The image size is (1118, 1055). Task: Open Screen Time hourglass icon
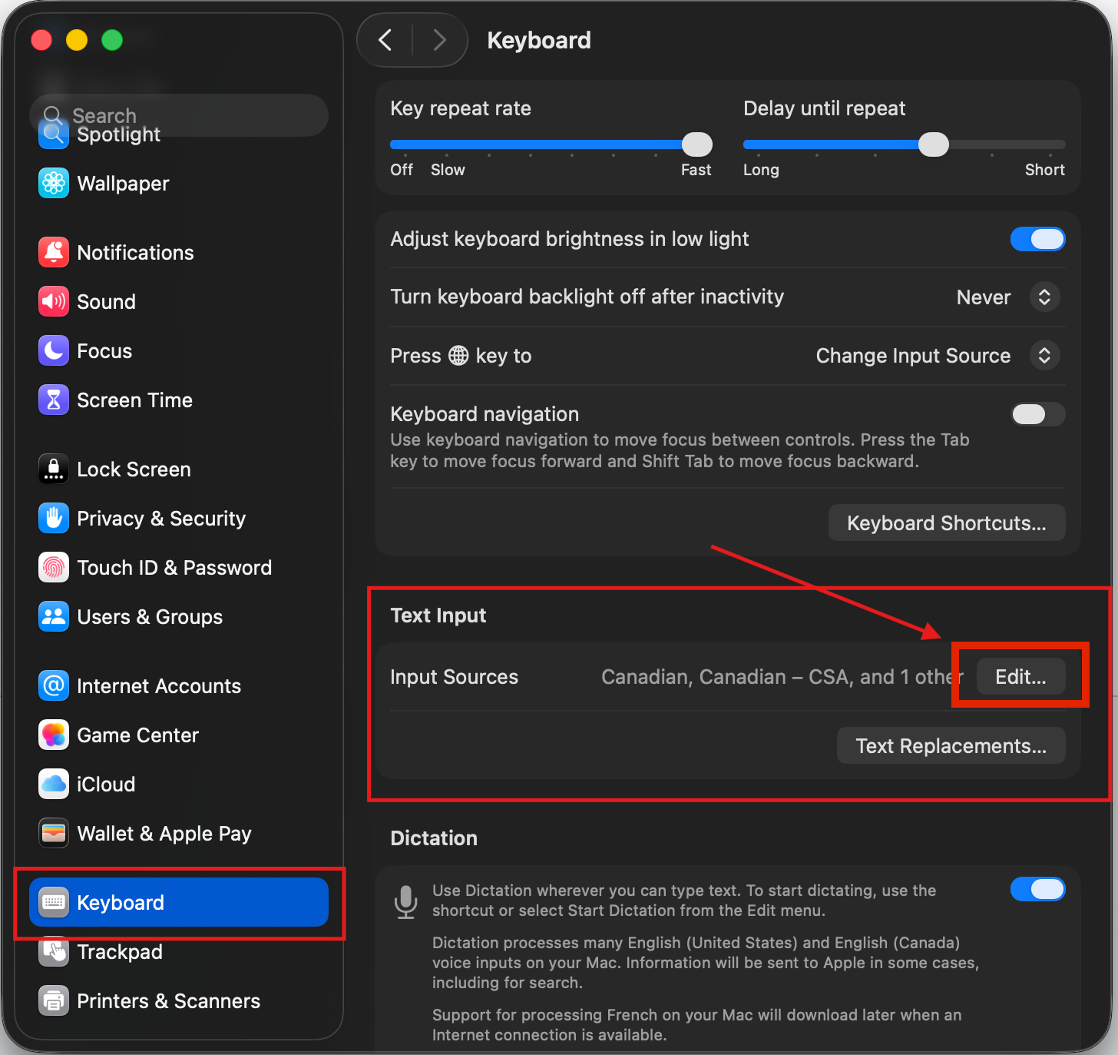(54, 400)
